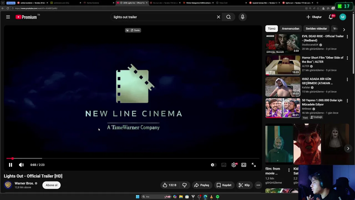Select the Aramanızdan filter chip
The image size is (355, 200).
tap(290, 29)
